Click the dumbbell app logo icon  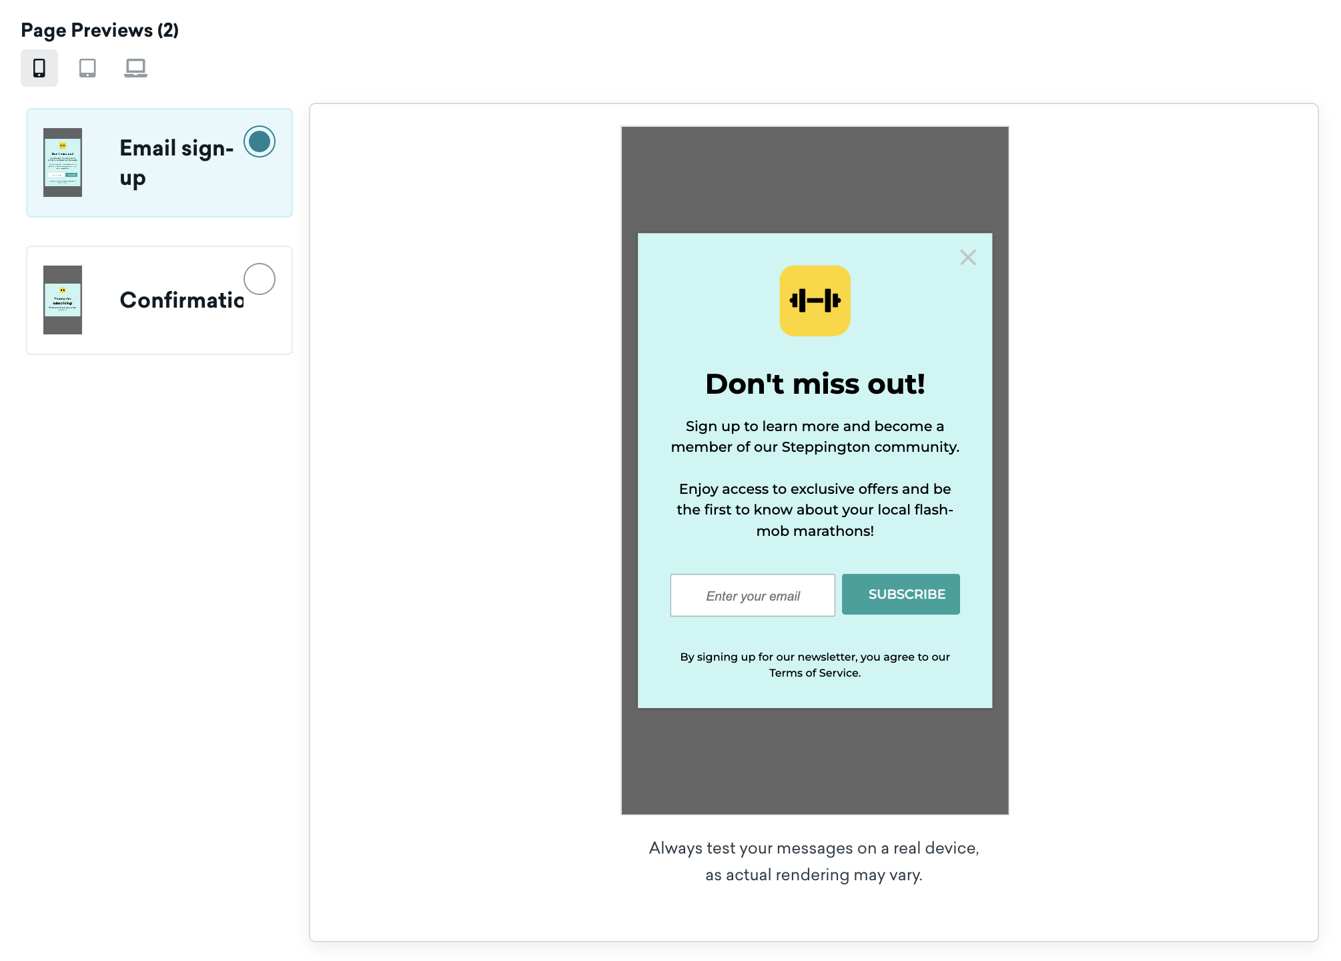(x=815, y=300)
